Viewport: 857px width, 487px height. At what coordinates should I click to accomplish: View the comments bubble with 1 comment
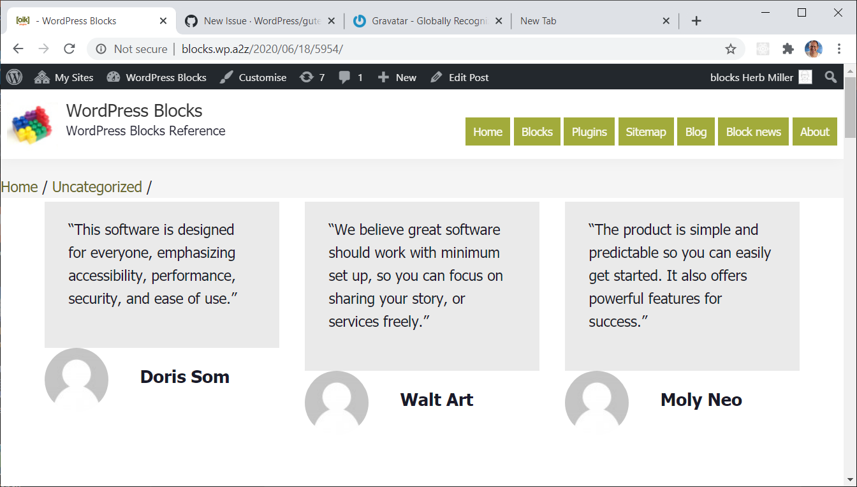351,77
